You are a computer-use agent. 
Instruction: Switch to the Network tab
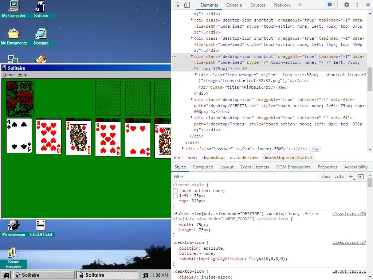click(282, 5)
